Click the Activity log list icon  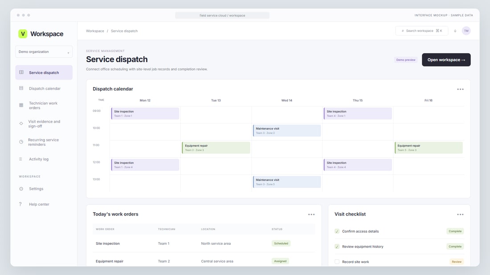click(20, 159)
